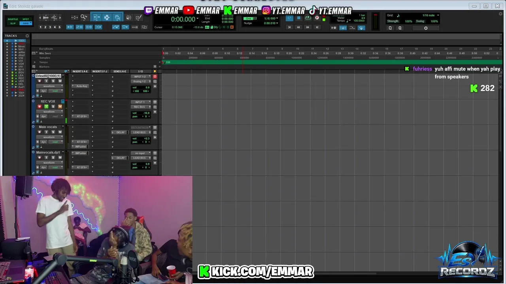506x284 pixels.
Task: Click the Stop transport button
Action: pos(298,18)
